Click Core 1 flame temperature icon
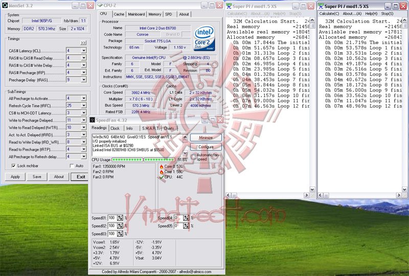This screenshot has height=276, width=409. click(162, 172)
